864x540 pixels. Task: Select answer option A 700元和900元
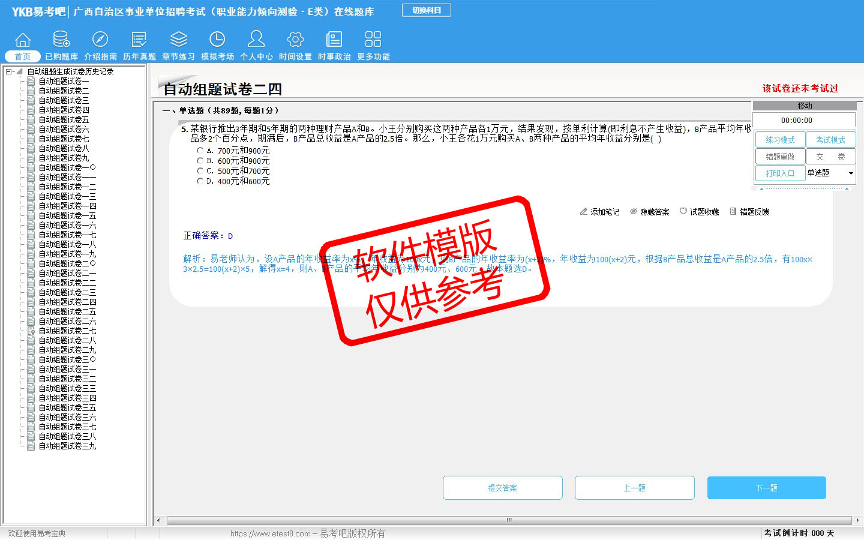click(200, 151)
